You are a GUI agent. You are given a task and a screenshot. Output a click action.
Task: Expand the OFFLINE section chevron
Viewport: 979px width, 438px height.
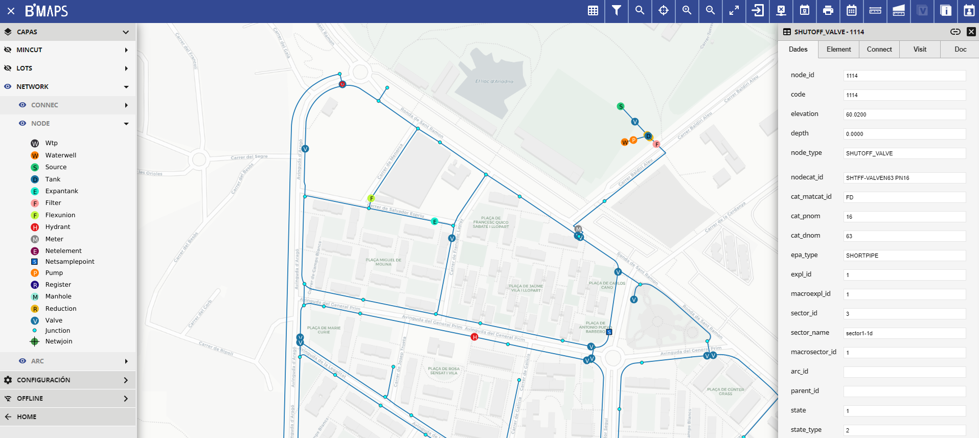(126, 399)
